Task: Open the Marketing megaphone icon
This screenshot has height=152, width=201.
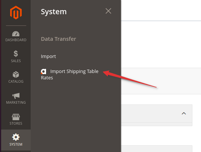Action: (x=16, y=96)
